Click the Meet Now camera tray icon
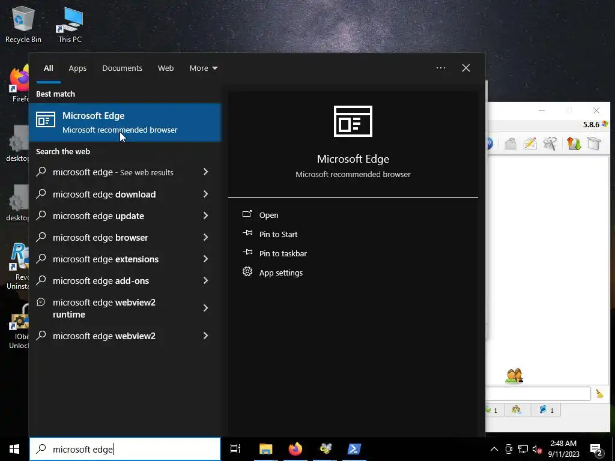 point(509,449)
